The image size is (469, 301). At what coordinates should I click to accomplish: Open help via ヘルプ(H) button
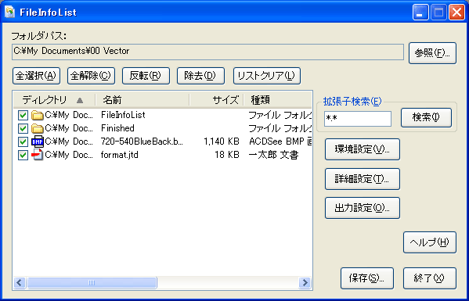pyautogui.click(x=430, y=242)
